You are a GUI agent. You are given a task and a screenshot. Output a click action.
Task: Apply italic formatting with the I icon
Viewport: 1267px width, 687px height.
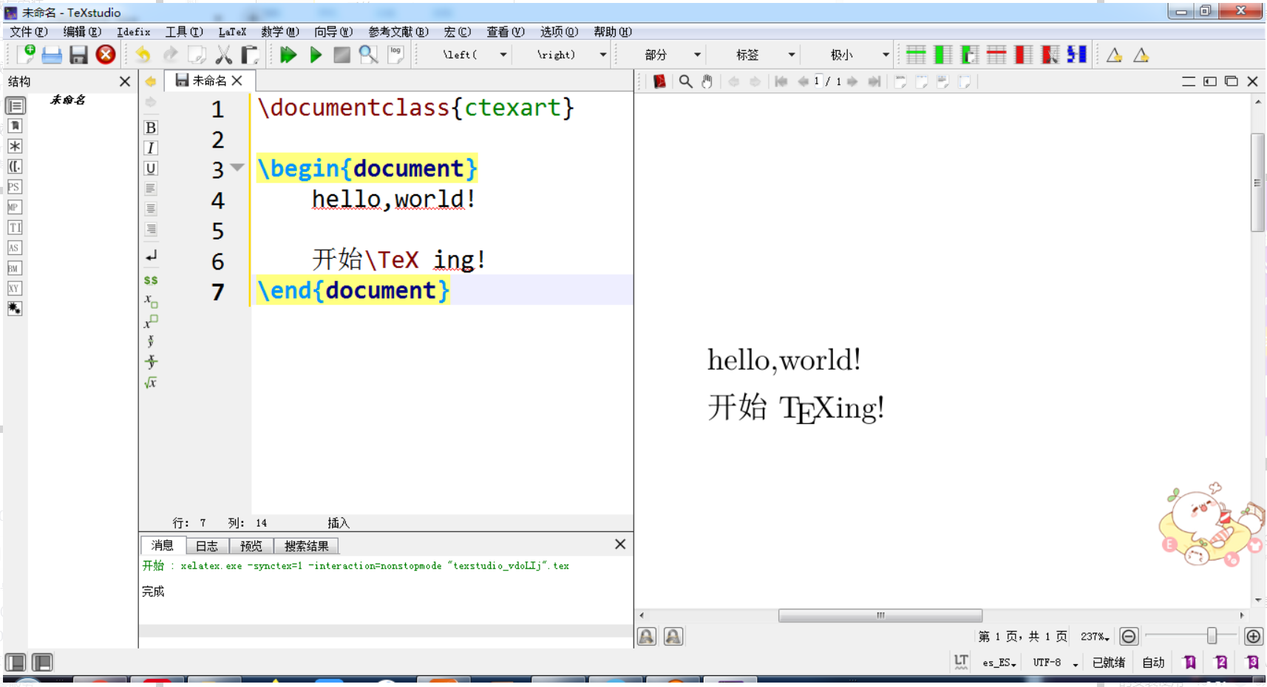pyautogui.click(x=151, y=148)
